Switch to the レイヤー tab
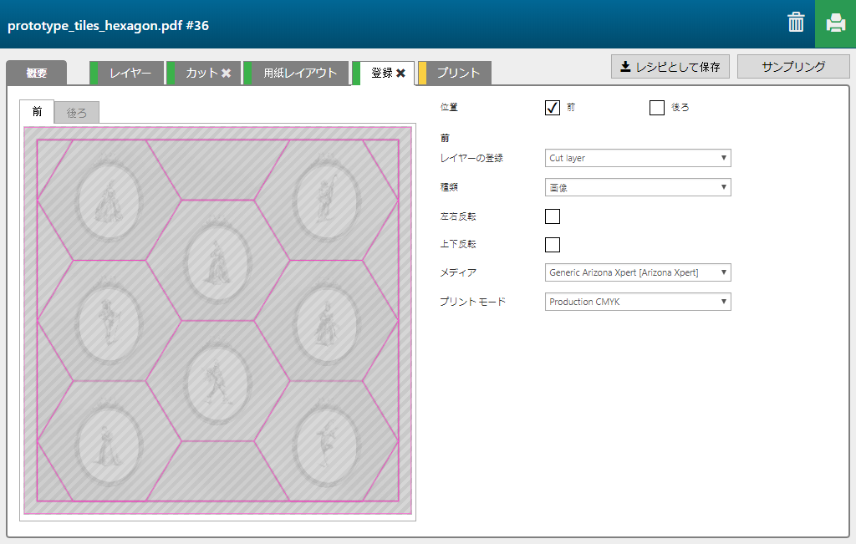The image size is (856, 544). click(x=127, y=73)
